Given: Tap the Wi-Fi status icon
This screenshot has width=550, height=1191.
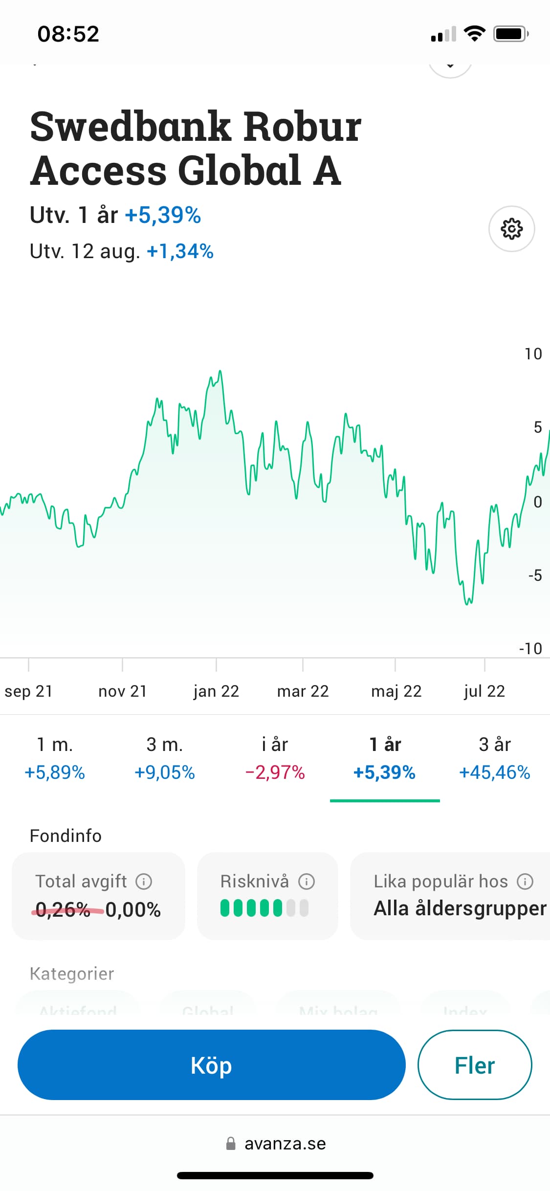Looking at the screenshot, I should [474, 34].
